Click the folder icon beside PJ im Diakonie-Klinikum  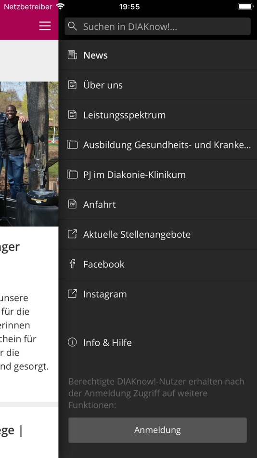tap(72, 175)
